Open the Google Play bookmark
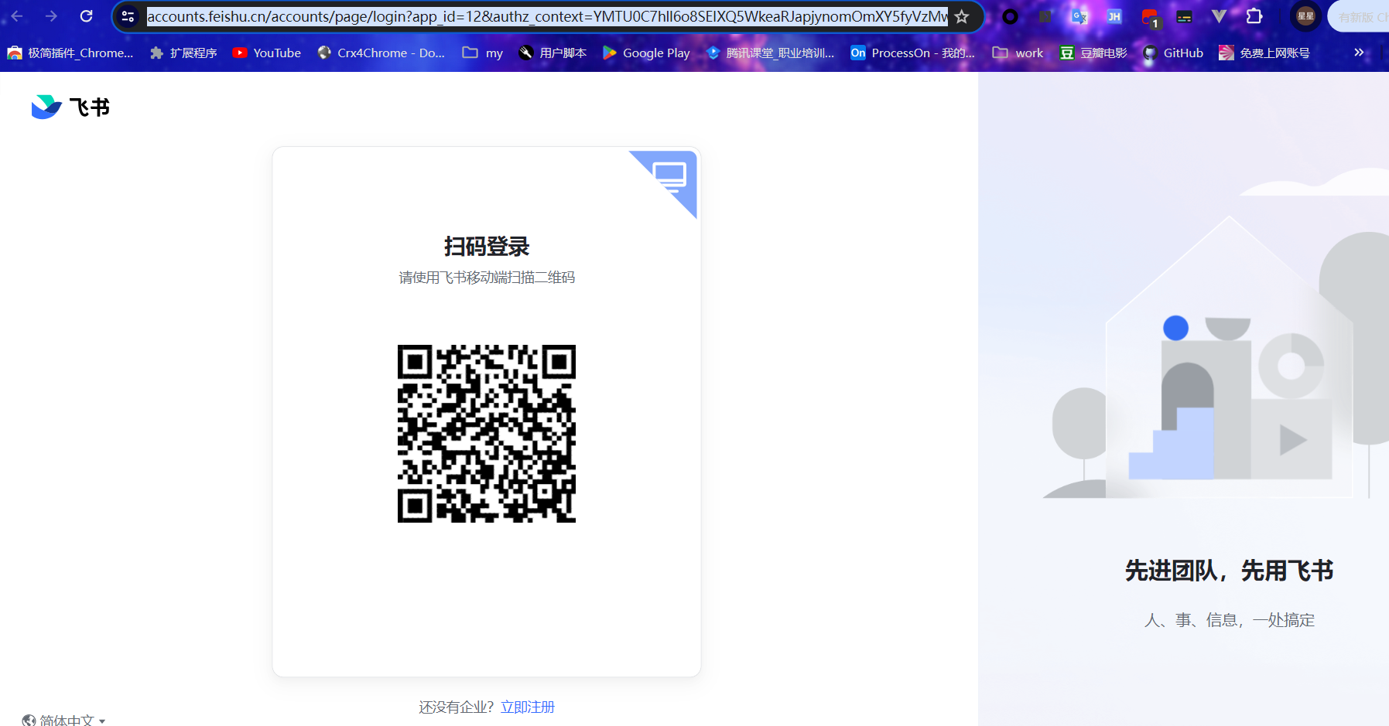This screenshot has width=1389, height=726. [646, 53]
